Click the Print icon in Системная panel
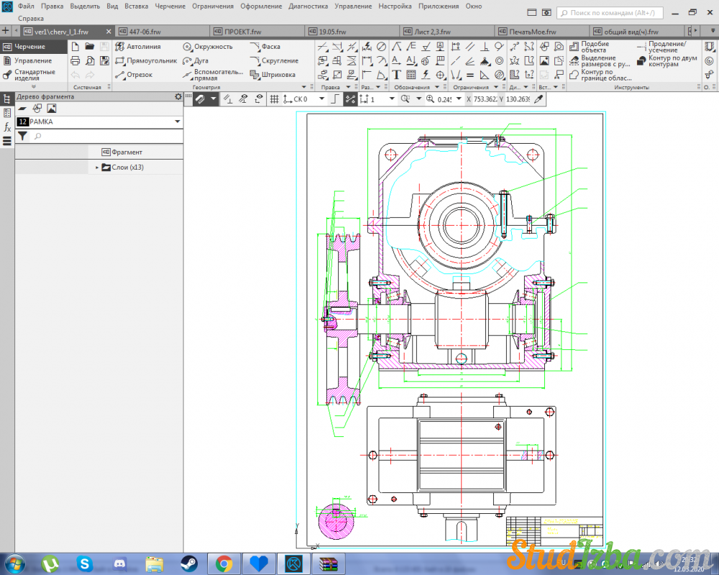 coord(75,61)
